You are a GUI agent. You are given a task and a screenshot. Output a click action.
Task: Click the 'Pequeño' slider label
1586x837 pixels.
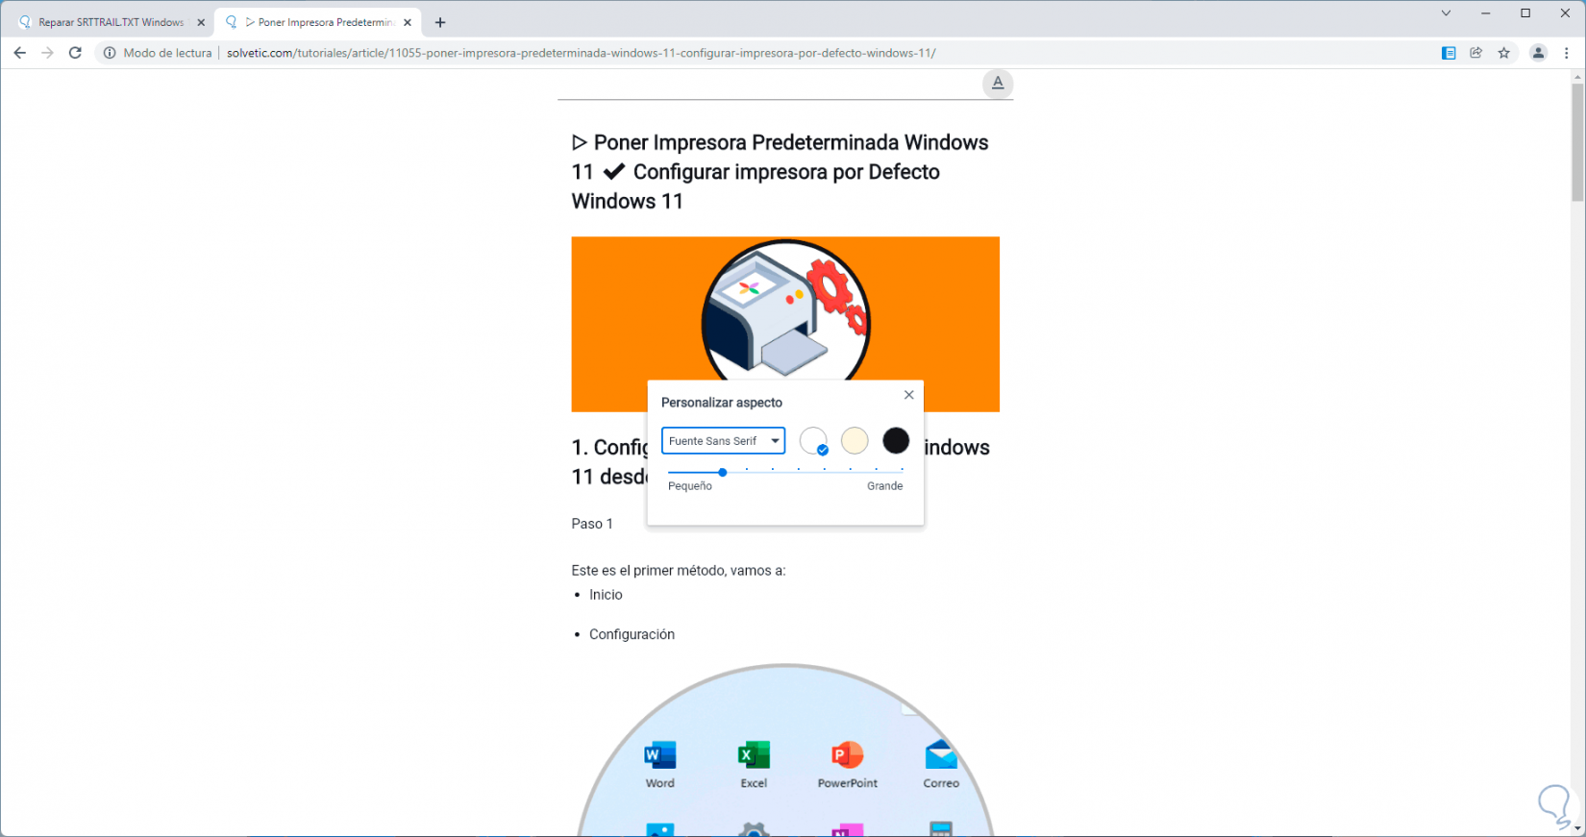coord(690,486)
